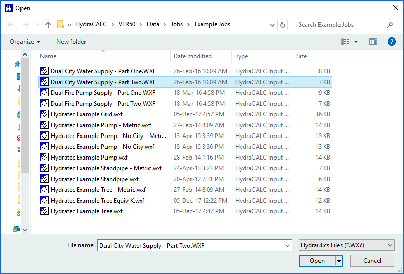Show the preview pane

[373, 42]
